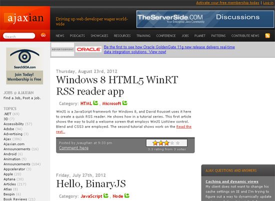Open the PLANET menu item
The height and width of the screenshot is (201, 275).
200,36
